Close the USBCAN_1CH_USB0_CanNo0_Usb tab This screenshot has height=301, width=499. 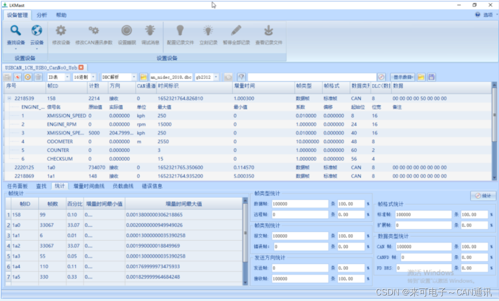[81, 67]
